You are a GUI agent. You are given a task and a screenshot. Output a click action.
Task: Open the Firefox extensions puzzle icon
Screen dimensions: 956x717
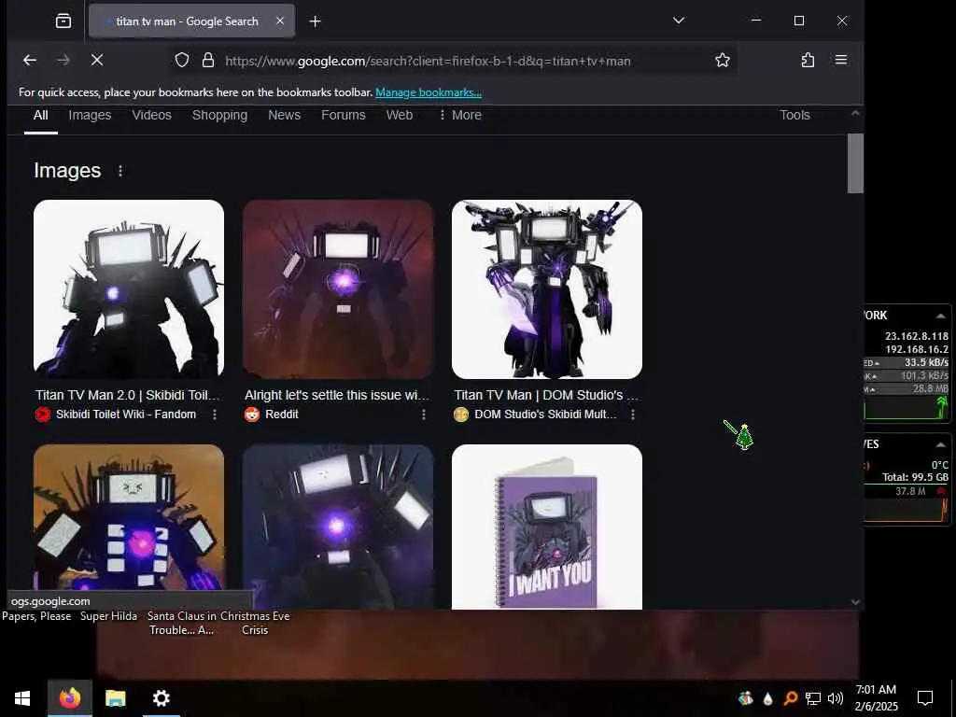click(x=808, y=60)
